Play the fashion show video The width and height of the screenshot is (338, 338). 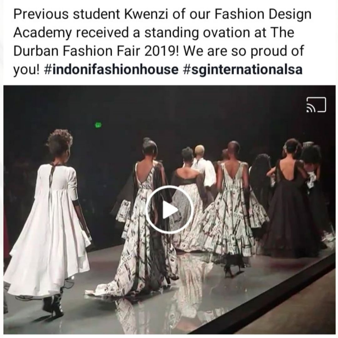pyautogui.click(x=169, y=209)
